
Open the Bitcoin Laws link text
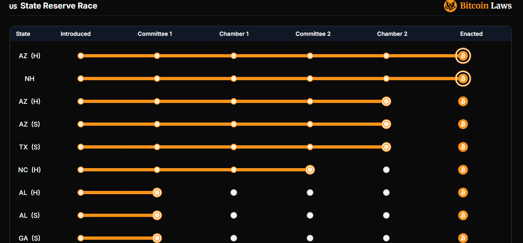(x=486, y=6)
